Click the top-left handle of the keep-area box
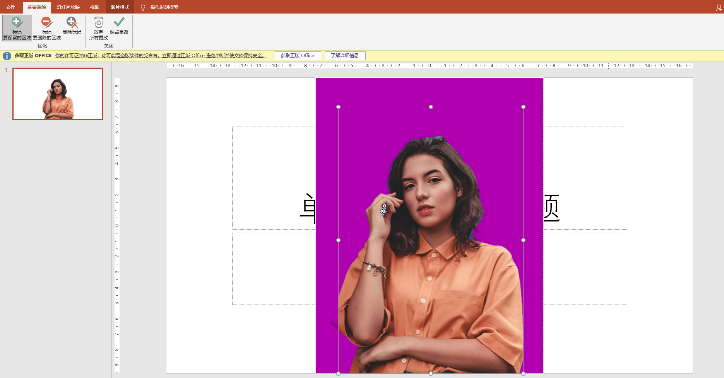Image resolution: width=724 pixels, height=378 pixels. [x=339, y=107]
